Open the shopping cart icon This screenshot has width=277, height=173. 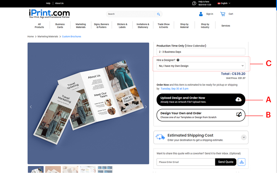point(223,14)
